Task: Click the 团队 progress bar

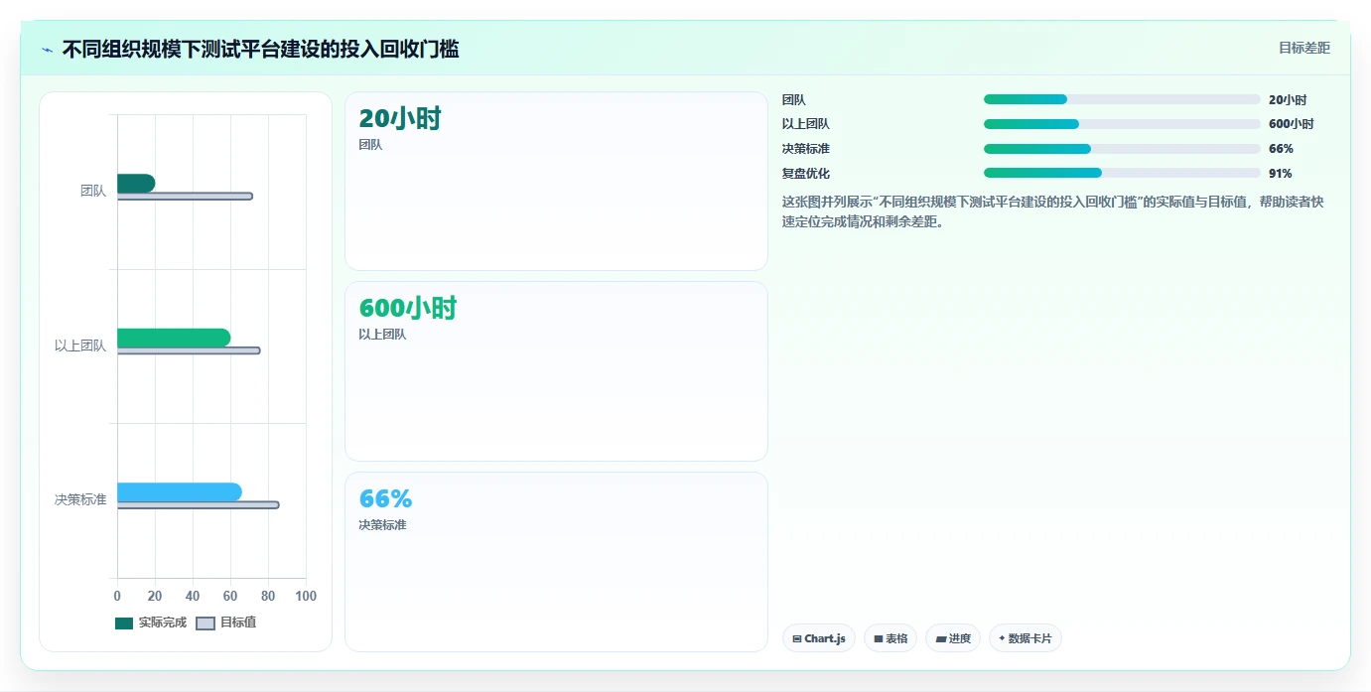Action: (1122, 99)
